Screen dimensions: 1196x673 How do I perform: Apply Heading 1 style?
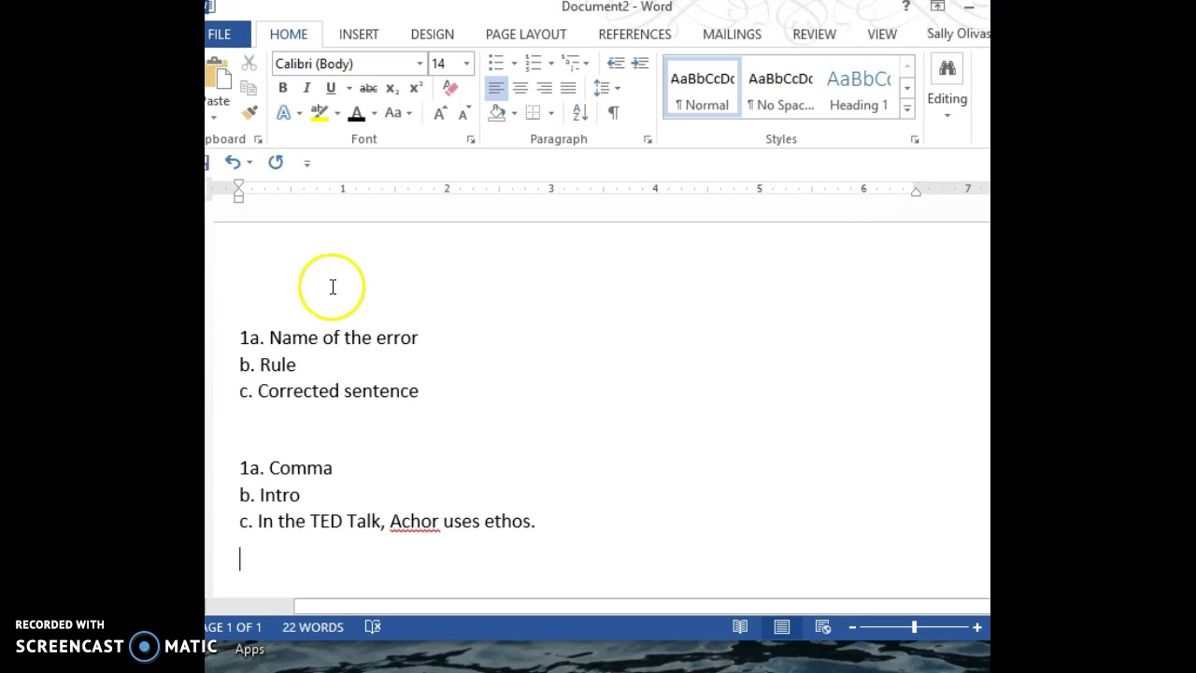pos(859,89)
